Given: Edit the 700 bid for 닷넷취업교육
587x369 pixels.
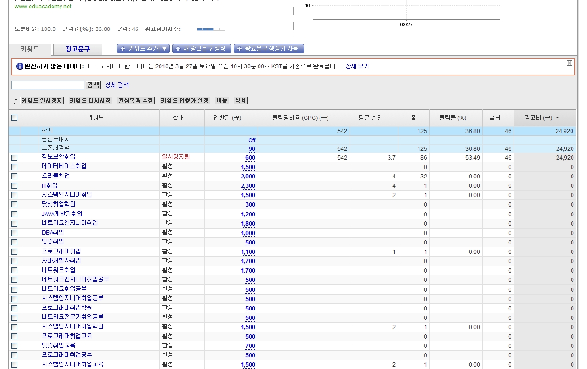Looking at the screenshot, I should click(x=250, y=346).
